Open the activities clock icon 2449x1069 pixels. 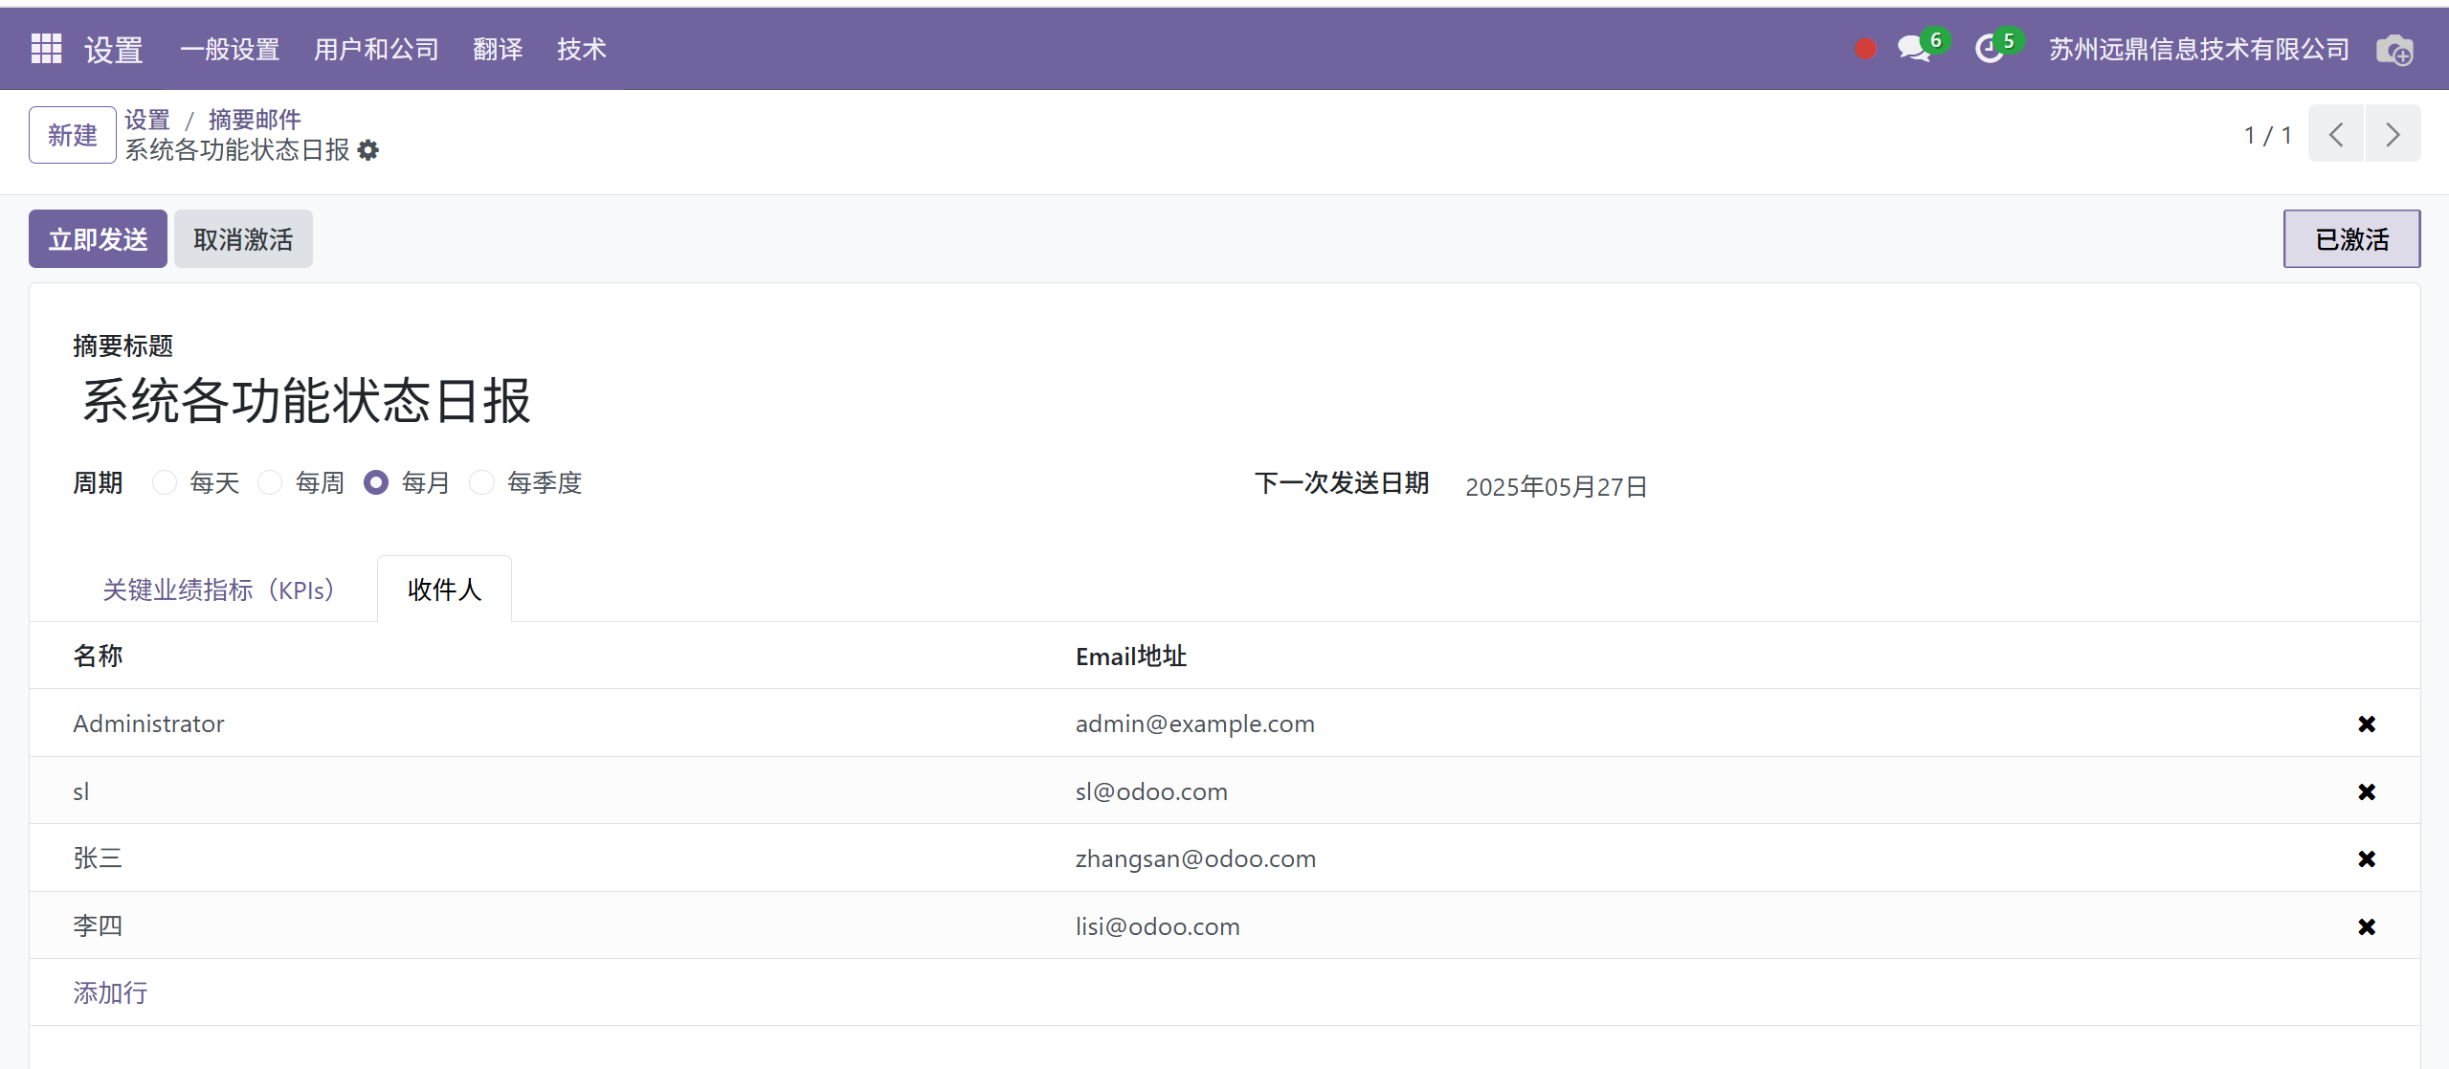1989,48
